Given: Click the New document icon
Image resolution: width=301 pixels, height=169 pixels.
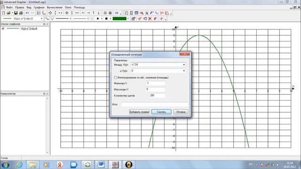Looking at the screenshot, I should 3,13.
